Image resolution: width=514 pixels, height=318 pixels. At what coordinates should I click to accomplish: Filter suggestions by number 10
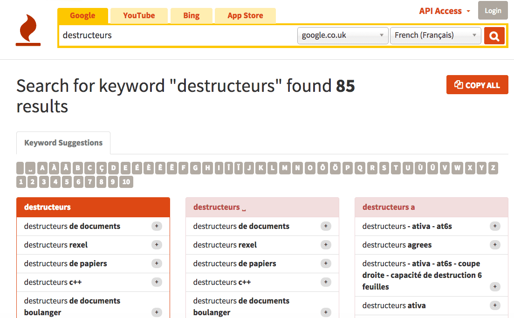(126, 182)
